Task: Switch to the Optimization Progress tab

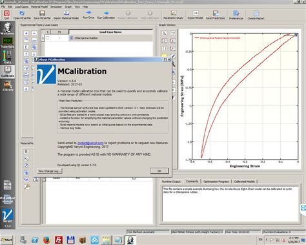Action: [216, 182]
